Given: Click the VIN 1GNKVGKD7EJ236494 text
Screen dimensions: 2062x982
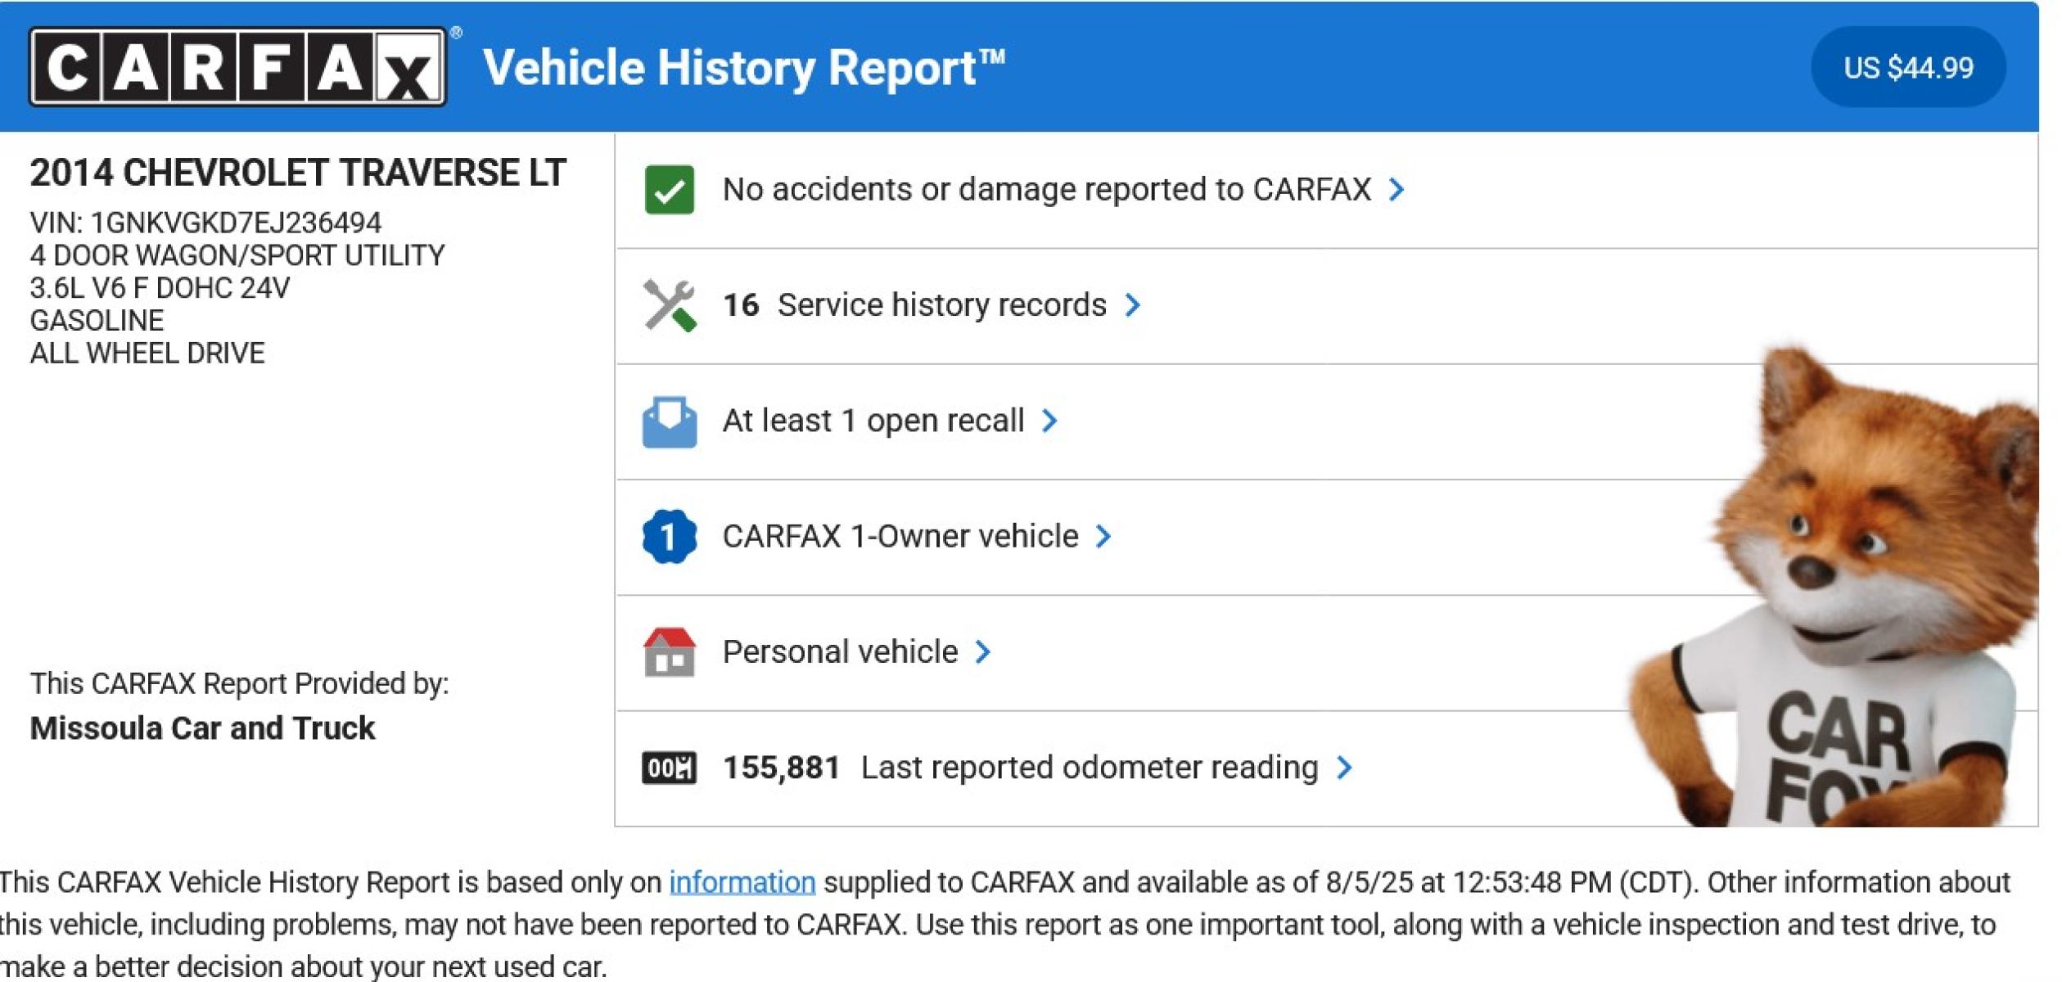Looking at the screenshot, I should tap(205, 223).
